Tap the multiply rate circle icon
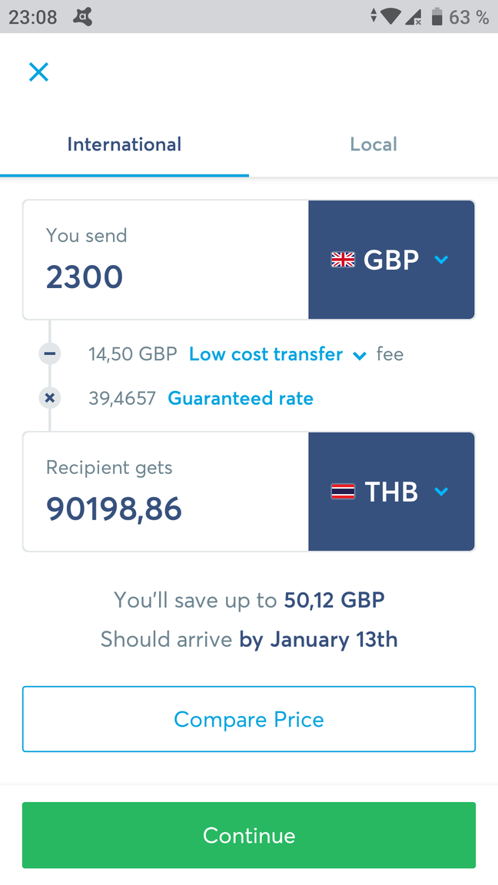 click(x=50, y=398)
